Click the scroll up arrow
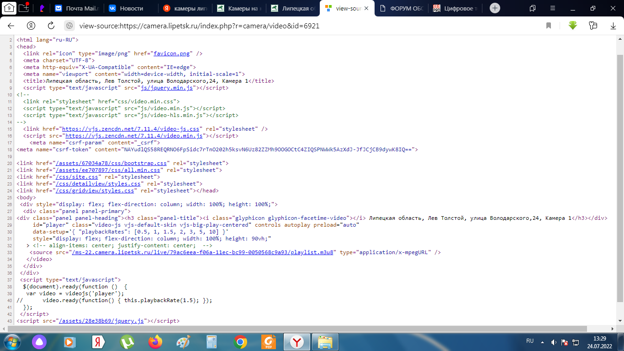Image resolution: width=624 pixels, height=351 pixels. (x=620, y=38)
